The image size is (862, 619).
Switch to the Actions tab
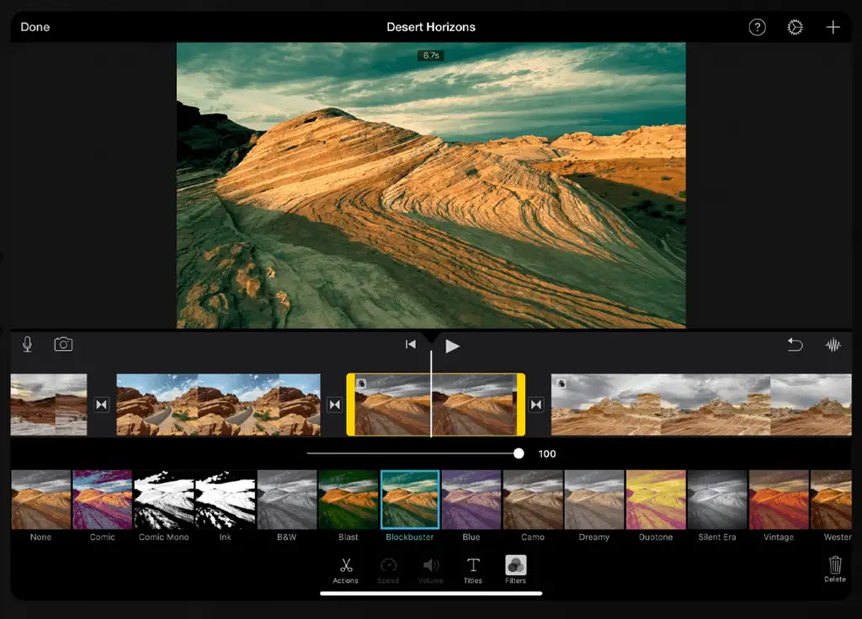pyautogui.click(x=345, y=569)
